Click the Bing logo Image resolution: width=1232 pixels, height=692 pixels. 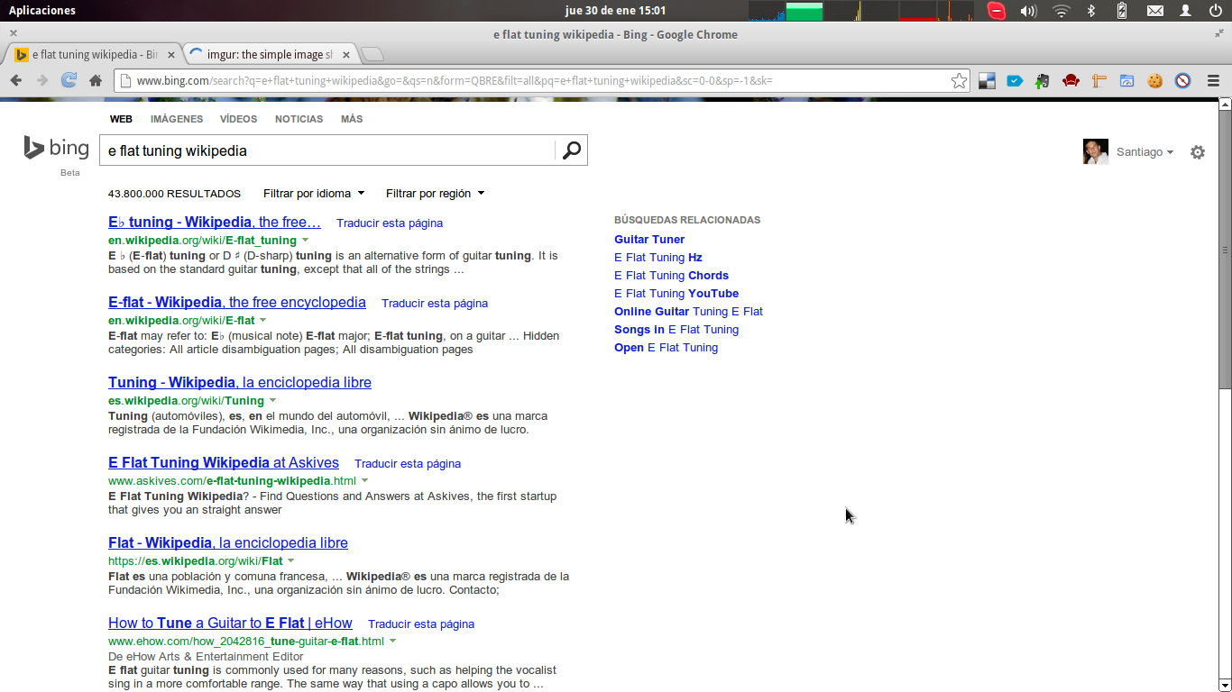(x=56, y=149)
